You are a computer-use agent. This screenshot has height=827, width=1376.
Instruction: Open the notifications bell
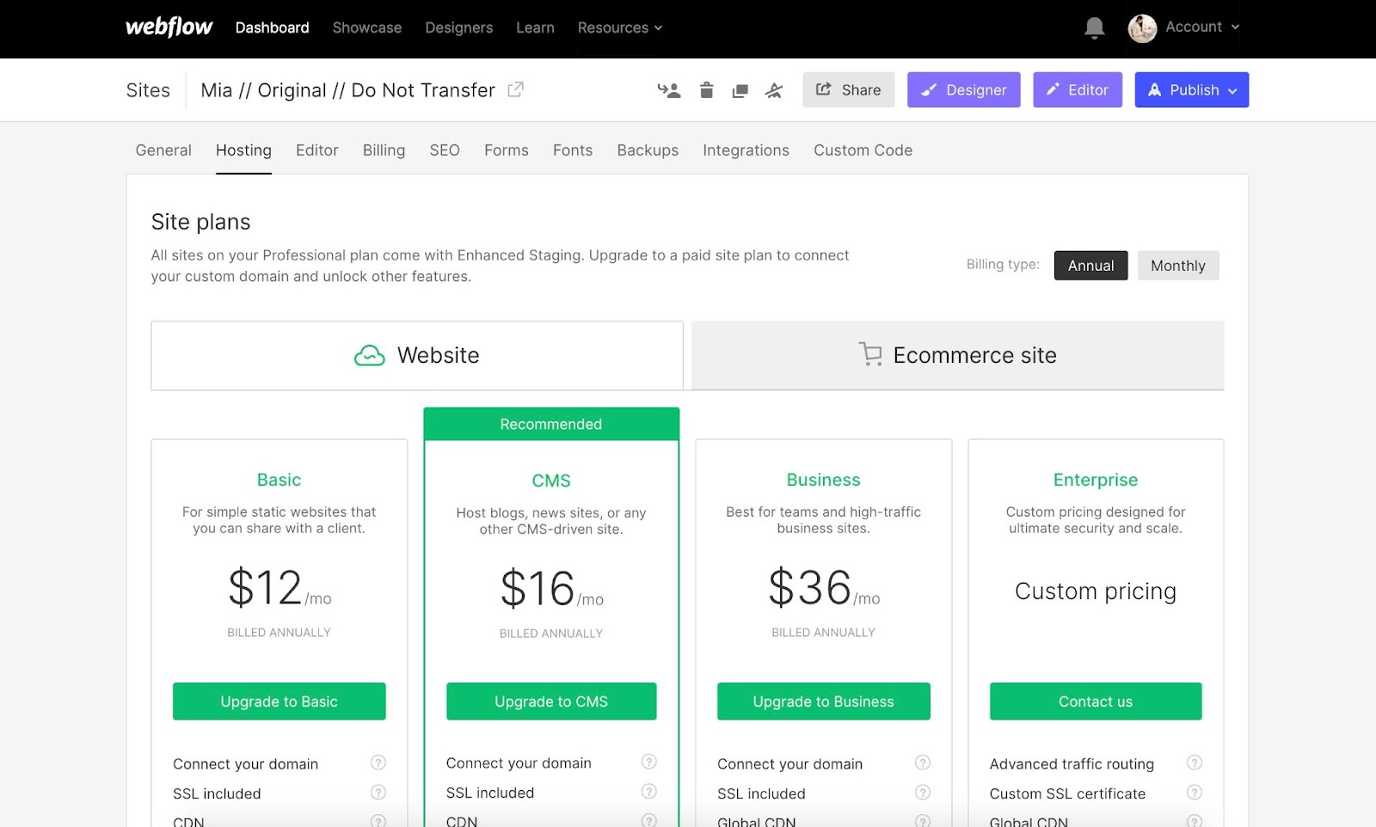[1094, 28]
